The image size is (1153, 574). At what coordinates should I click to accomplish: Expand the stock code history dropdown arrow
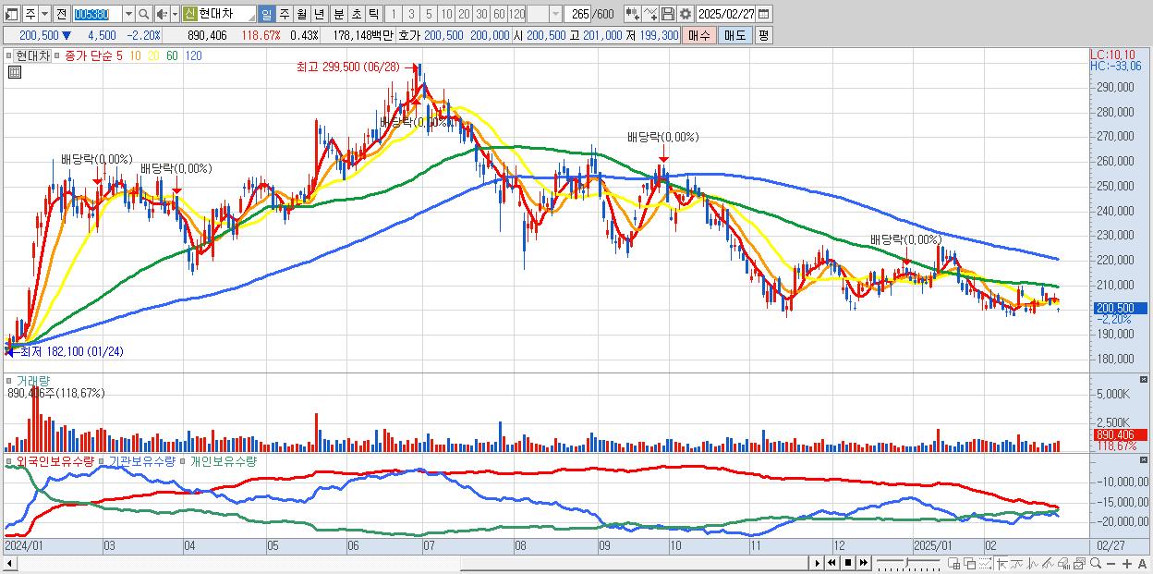coord(128,14)
